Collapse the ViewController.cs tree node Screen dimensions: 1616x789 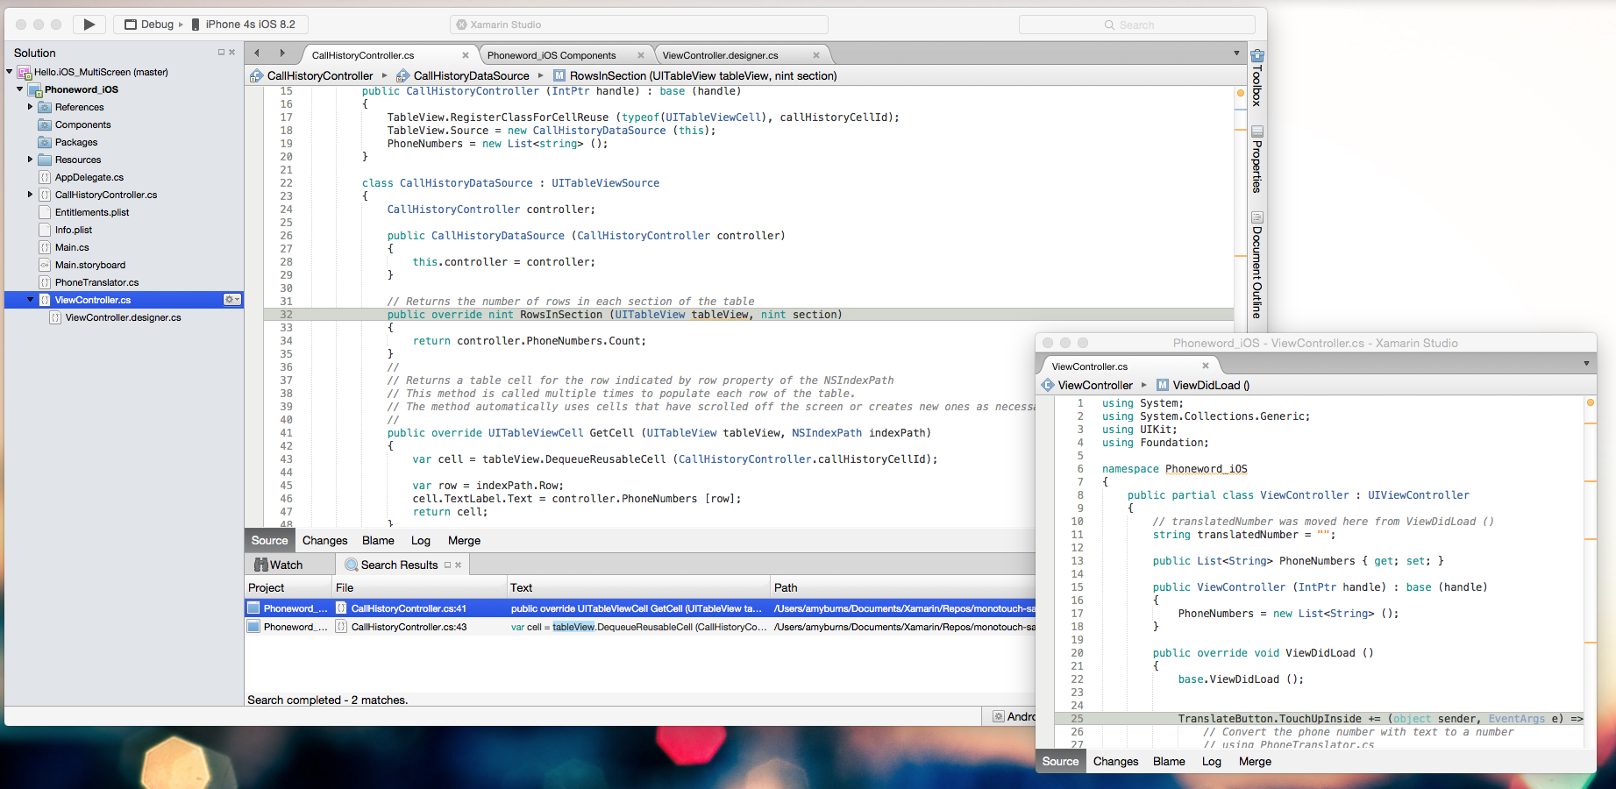pyautogui.click(x=30, y=300)
